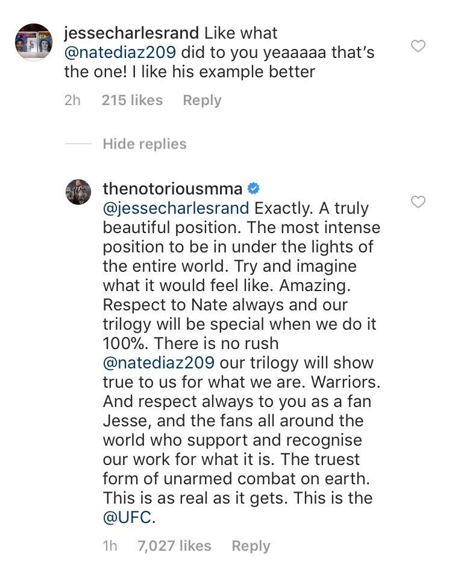Viewport: 452px width, 587px height.
Task: Tap @natediaz209 mention after "no rush"
Action: (x=159, y=363)
